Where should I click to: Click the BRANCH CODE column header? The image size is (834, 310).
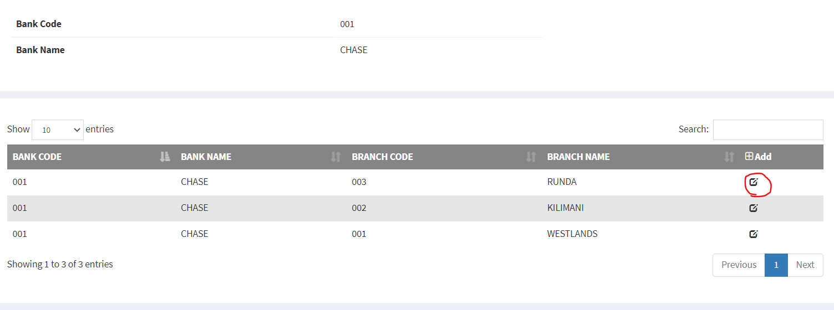pyautogui.click(x=382, y=157)
